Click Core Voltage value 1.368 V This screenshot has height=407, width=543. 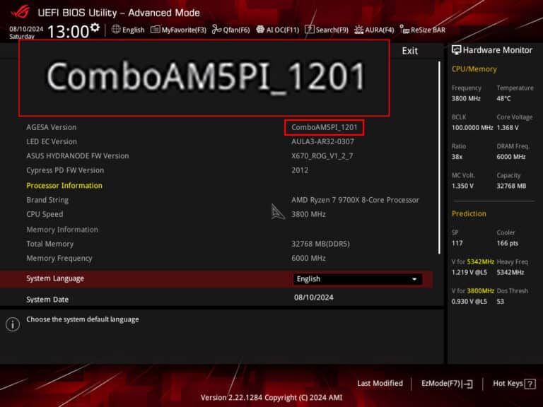pyautogui.click(x=508, y=128)
